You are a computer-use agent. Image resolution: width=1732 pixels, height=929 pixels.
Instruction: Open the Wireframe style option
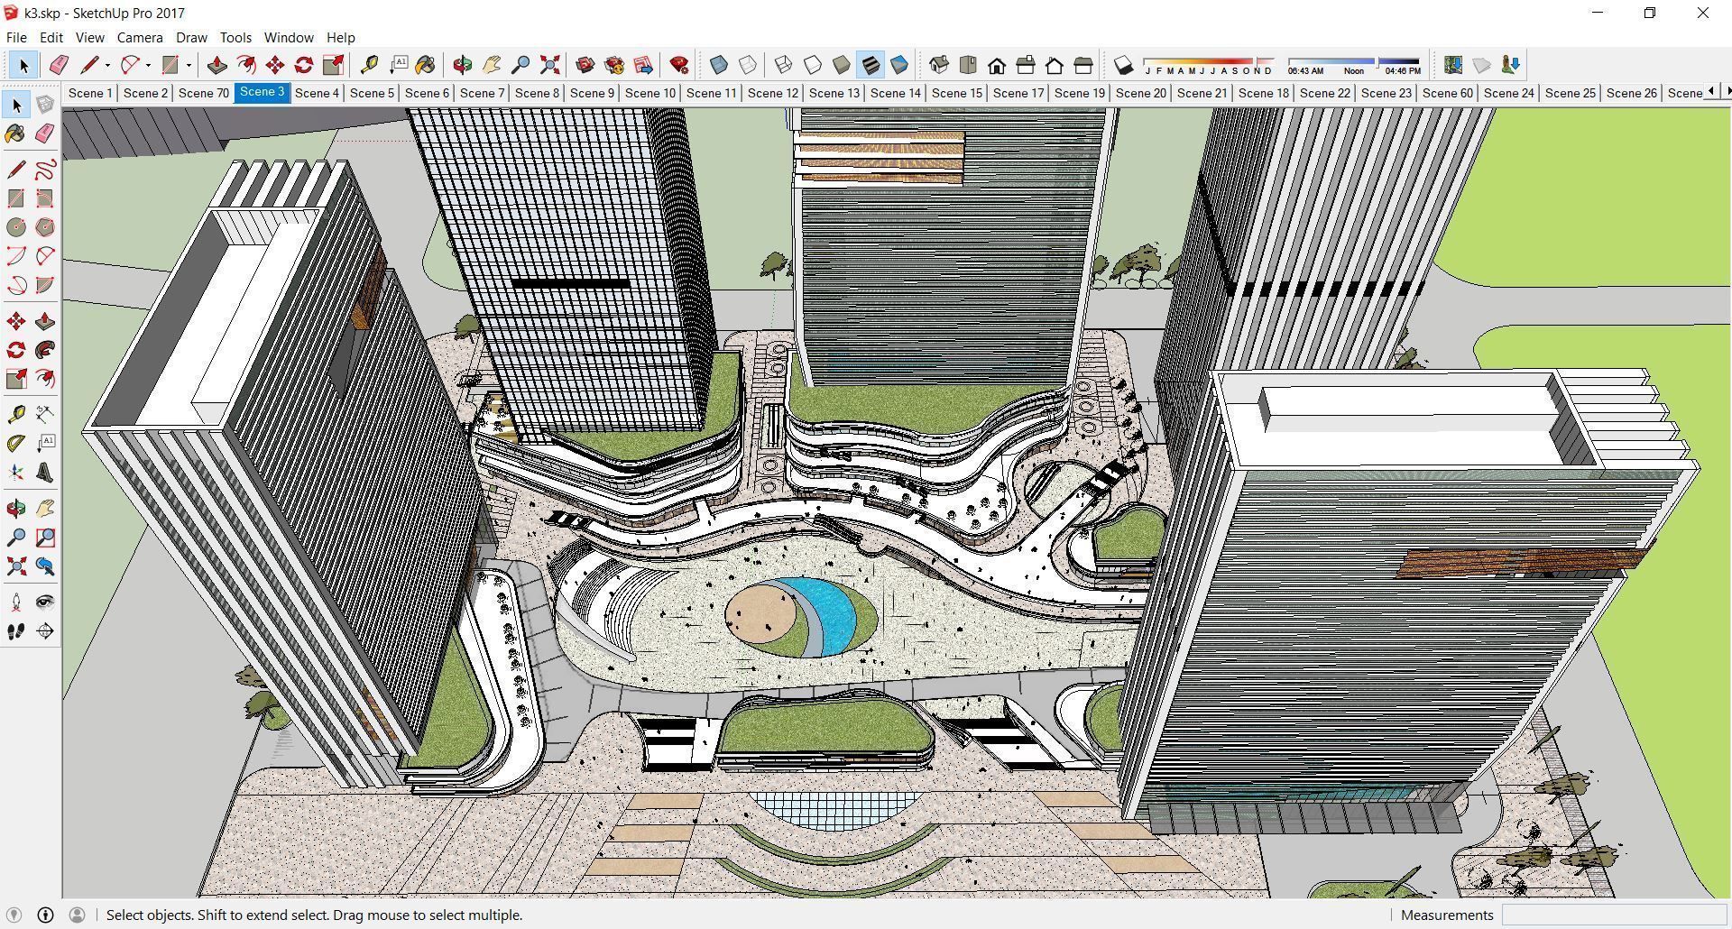pyautogui.click(x=782, y=65)
